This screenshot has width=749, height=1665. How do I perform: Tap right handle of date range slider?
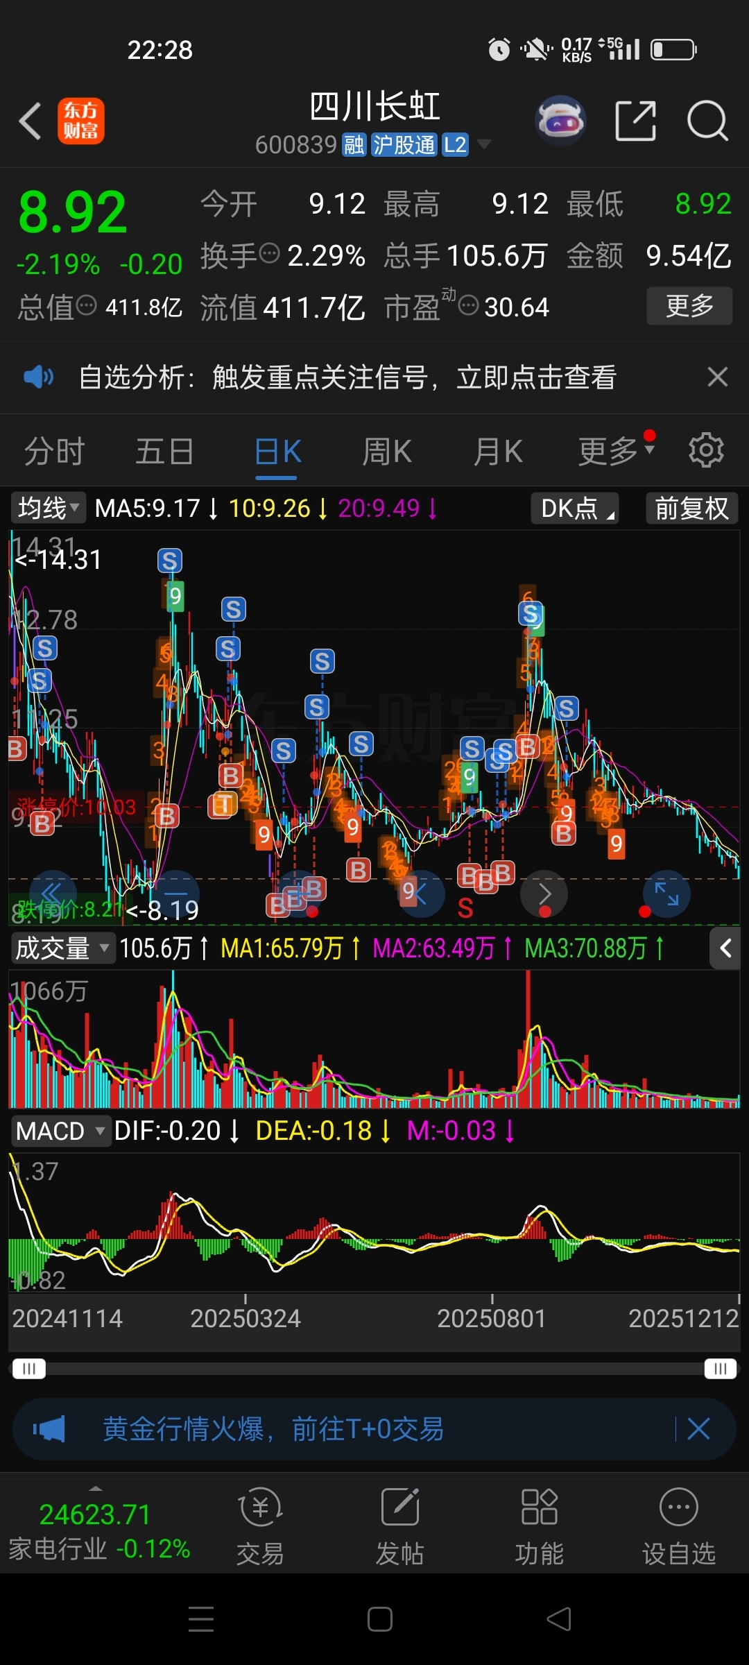tap(721, 1369)
